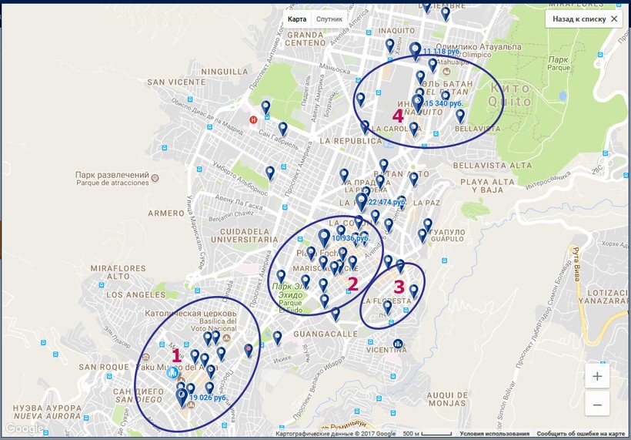
Task: Open hotel pin priced 19 026 руб.
Action: (182, 397)
